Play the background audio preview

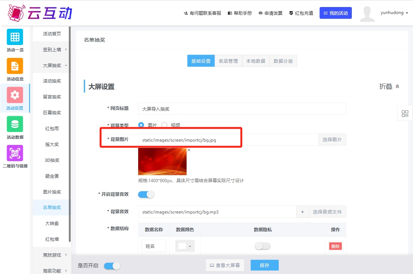302,212
